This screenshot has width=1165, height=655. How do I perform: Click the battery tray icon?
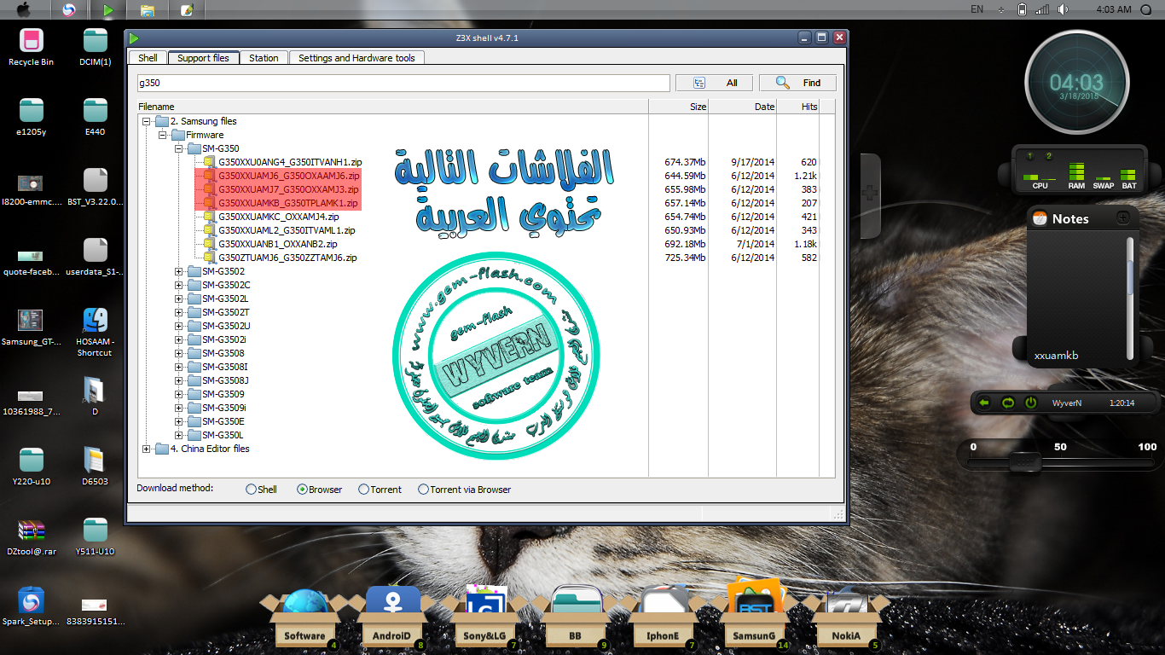click(1023, 9)
